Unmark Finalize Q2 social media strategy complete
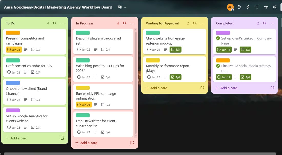 [218, 66]
